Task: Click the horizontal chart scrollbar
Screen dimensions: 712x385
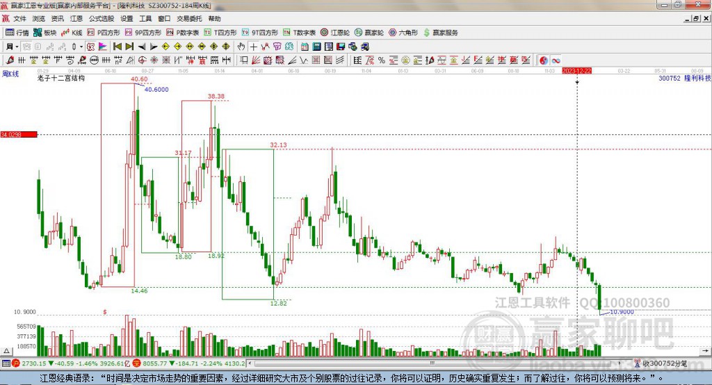Action: pyautogui.click(x=432, y=363)
